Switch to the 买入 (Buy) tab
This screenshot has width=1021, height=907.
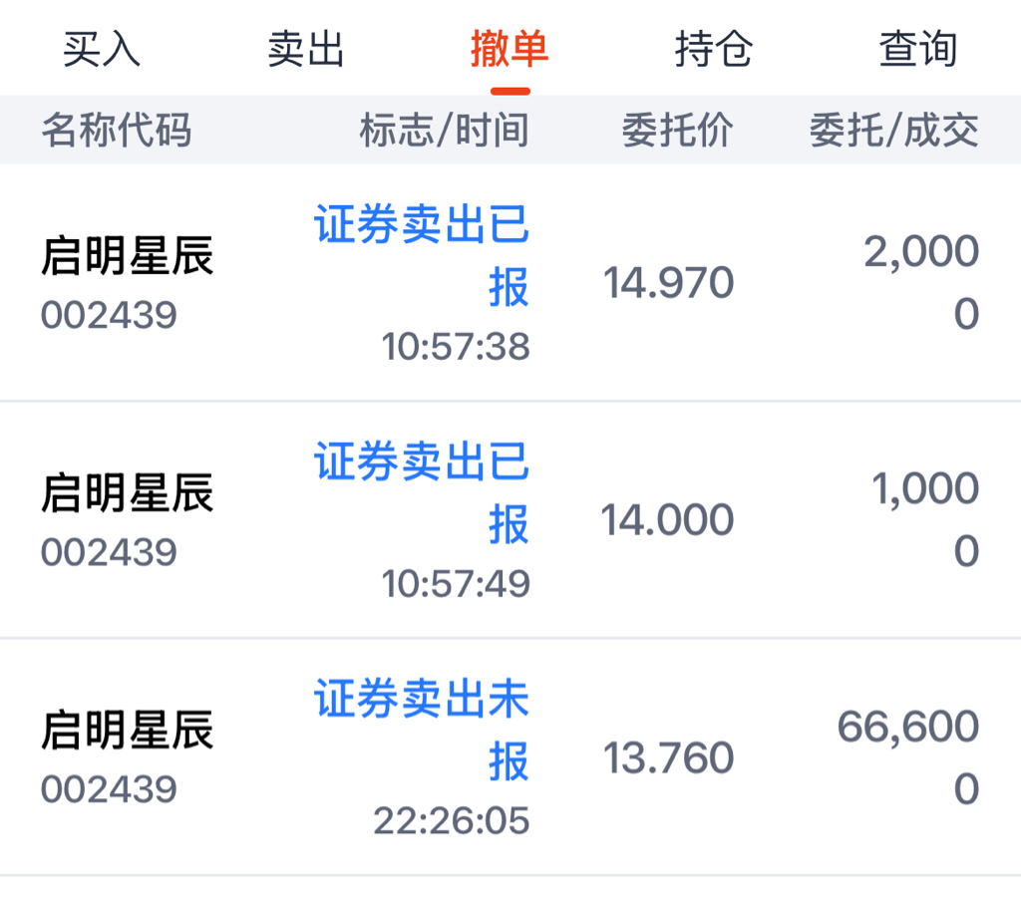[x=102, y=49]
